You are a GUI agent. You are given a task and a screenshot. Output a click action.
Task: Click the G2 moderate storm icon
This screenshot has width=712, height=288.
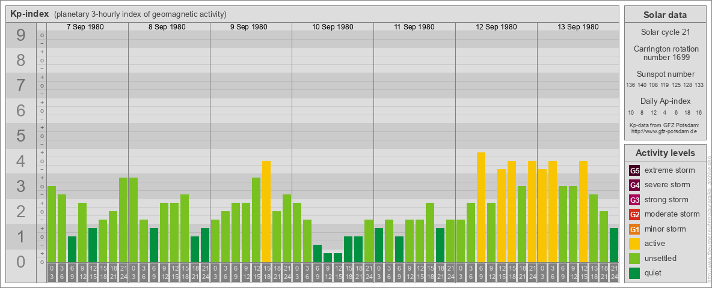click(634, 214)
